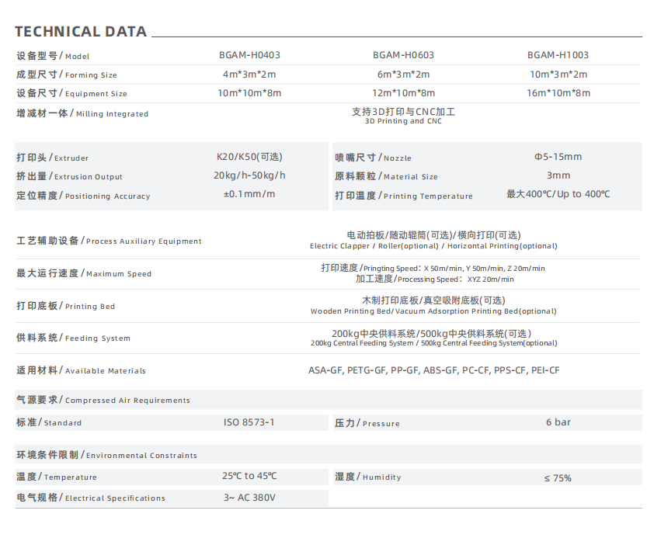Click the 25℃ to 45℃ value

(249, 476)
